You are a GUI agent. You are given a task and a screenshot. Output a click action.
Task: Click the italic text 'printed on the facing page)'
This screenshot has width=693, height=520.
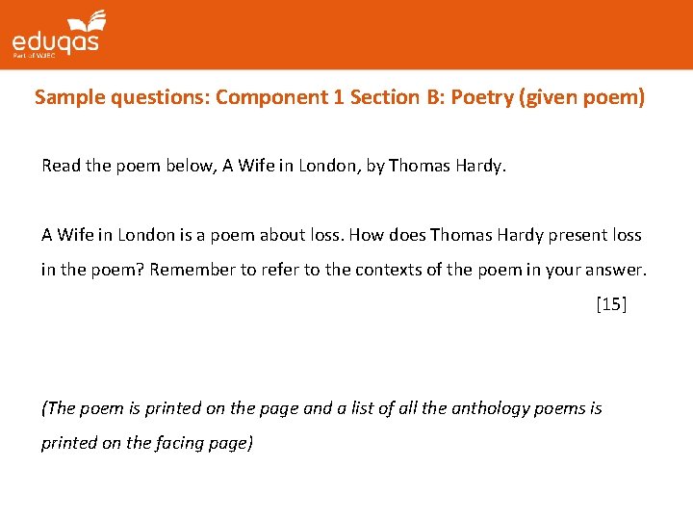pyautogui.click(x=146, y=443)
